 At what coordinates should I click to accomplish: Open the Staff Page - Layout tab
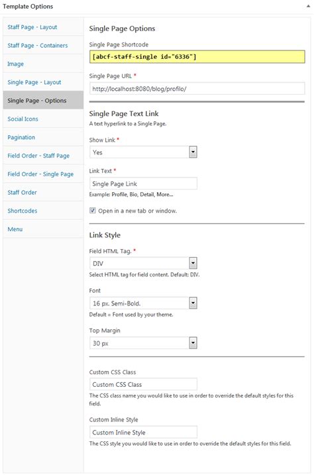(x=43, y=27)
